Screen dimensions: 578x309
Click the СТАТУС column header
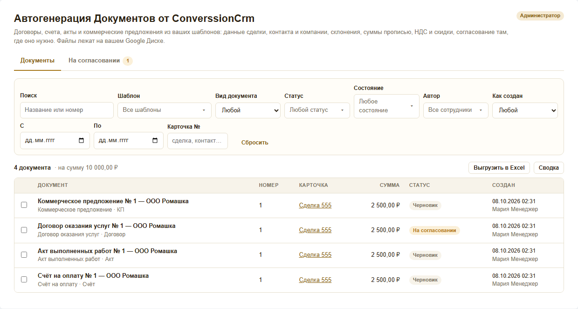420,185
